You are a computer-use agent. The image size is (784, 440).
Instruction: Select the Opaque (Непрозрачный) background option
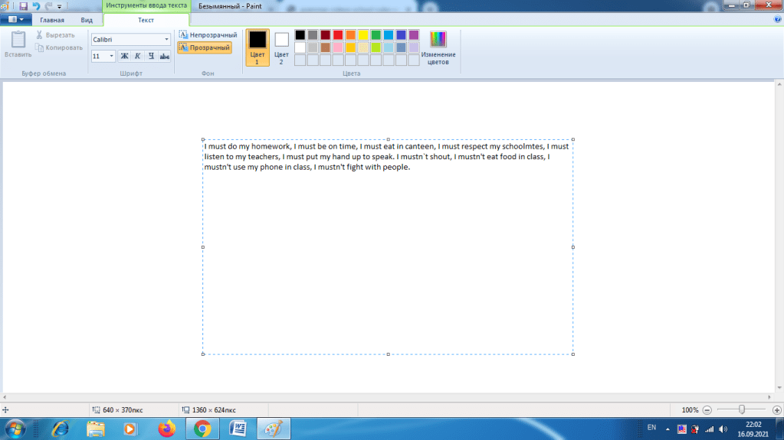[x=208, y=35]
